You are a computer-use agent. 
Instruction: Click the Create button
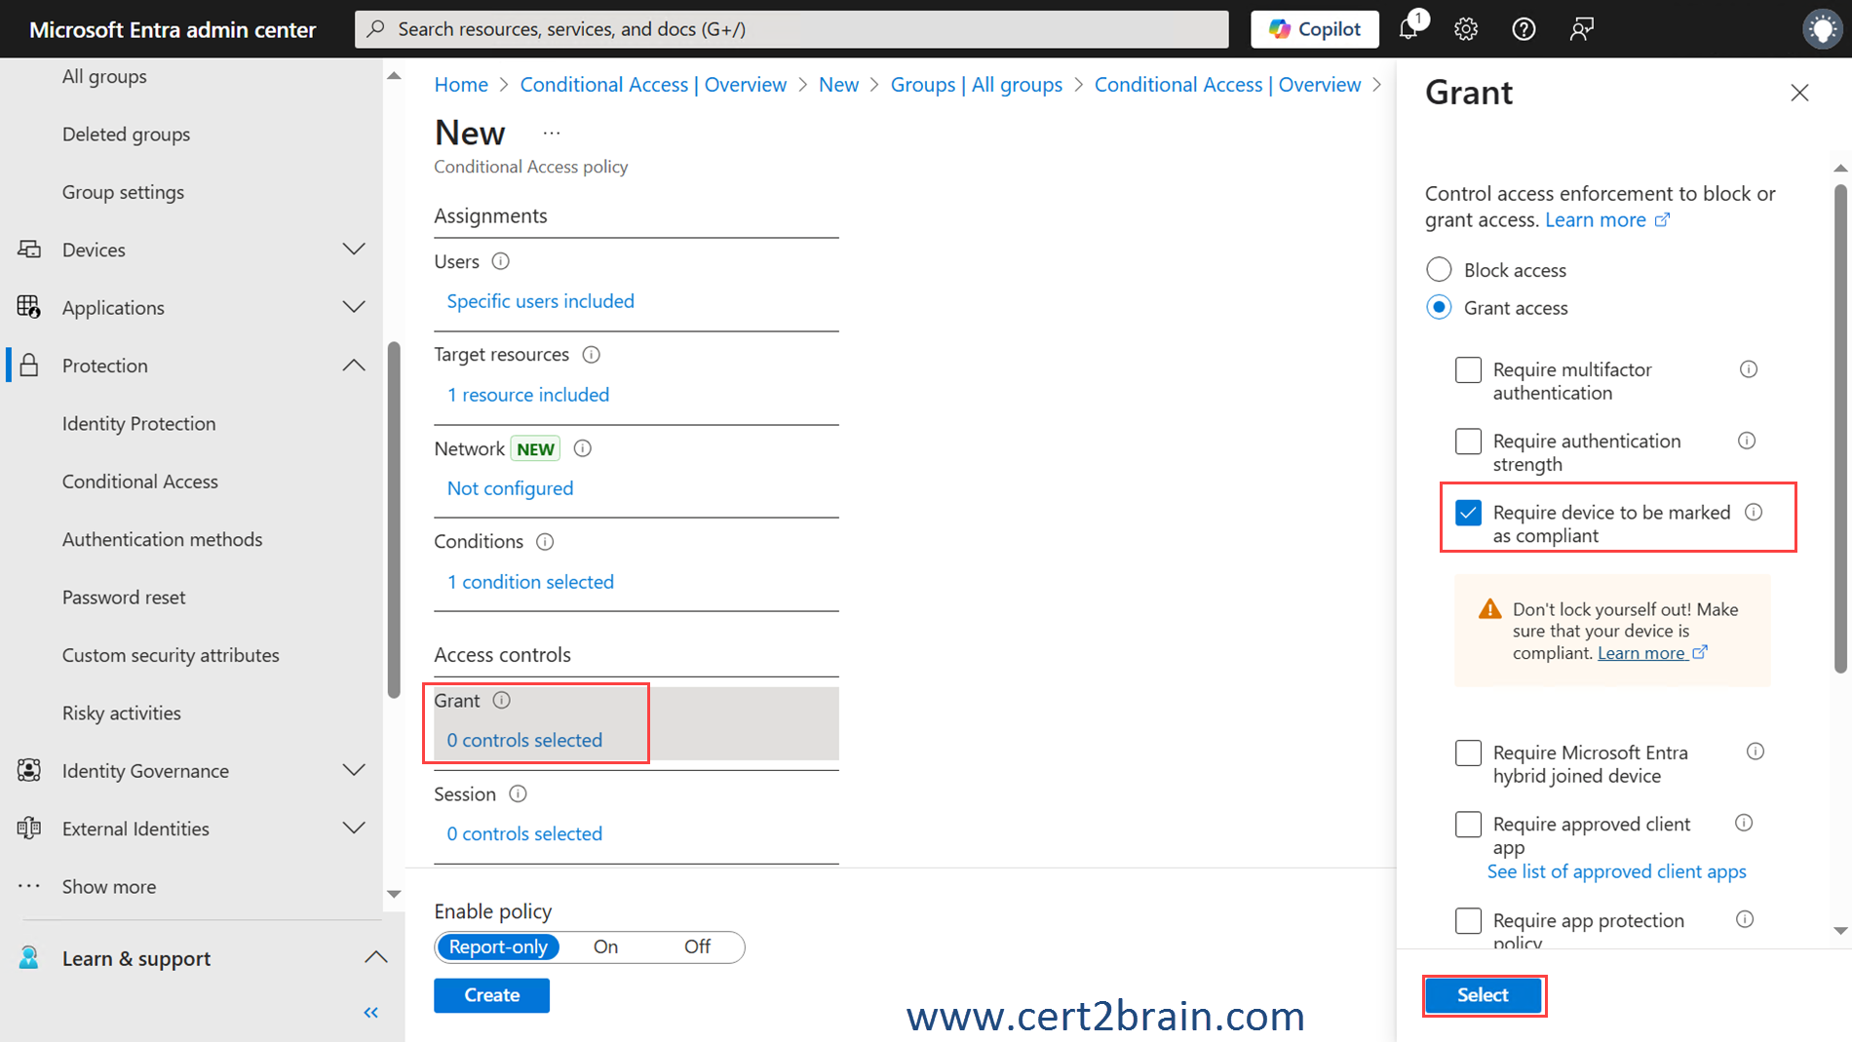(x=491, y=995)
